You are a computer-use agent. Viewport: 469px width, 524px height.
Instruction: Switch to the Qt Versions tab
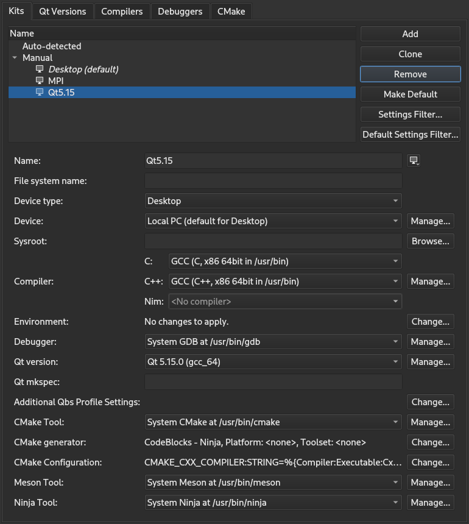pos(63,11)
